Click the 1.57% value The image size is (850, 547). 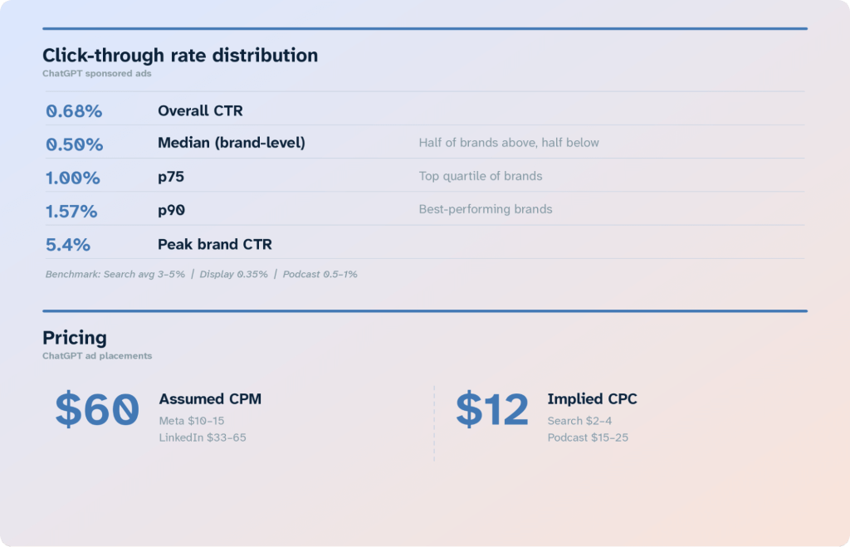tap(71, 212)
